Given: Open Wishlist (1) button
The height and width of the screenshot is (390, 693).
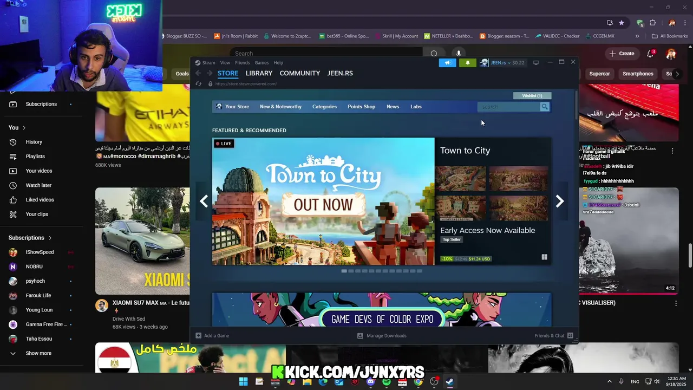Looking at the screenshot, I should tap(532, 96).
